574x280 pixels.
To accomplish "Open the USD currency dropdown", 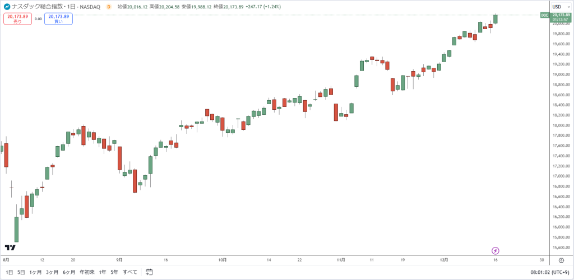I will (561, 7).
